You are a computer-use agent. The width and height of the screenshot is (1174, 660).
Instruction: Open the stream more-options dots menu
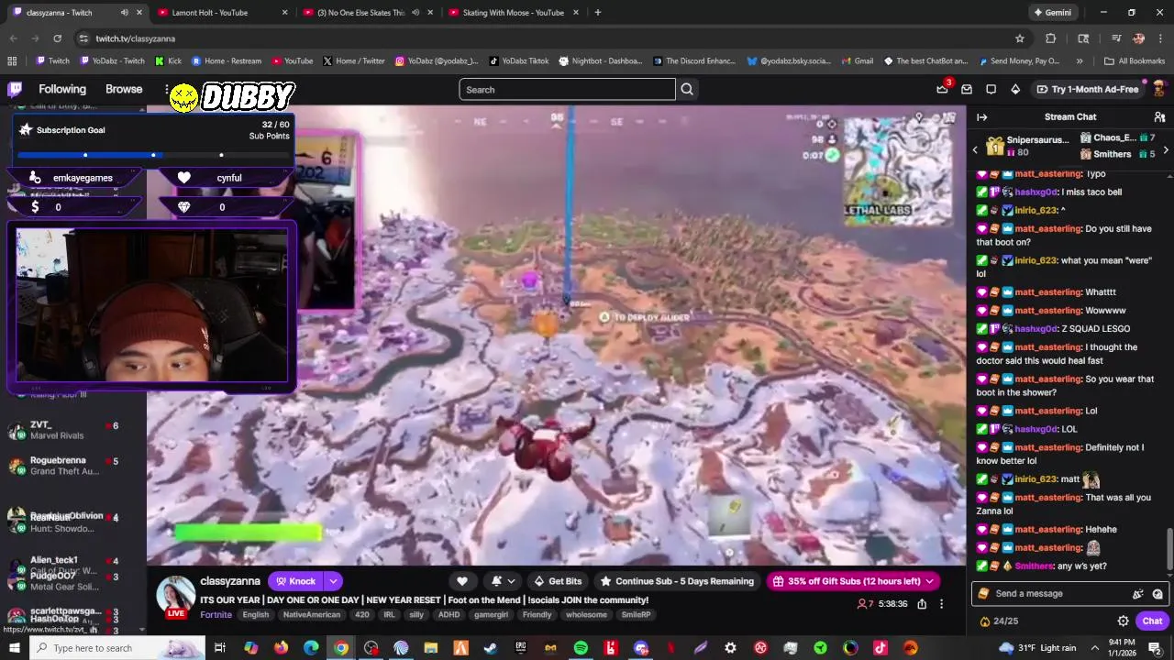[x=941, y=604]
